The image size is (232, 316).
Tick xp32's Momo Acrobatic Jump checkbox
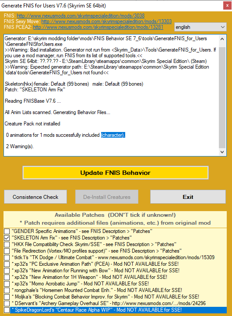click(7, 284)
